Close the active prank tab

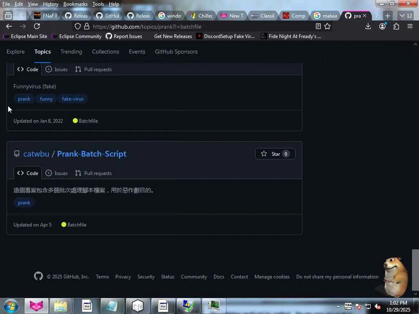(365, 16)
